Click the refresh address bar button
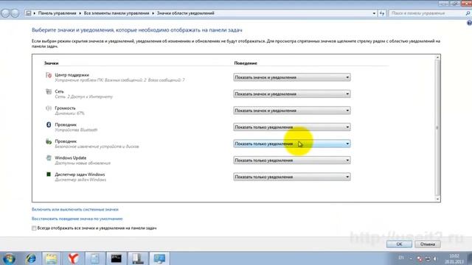Screen dimensions: 472x265 tap(382, 13)
